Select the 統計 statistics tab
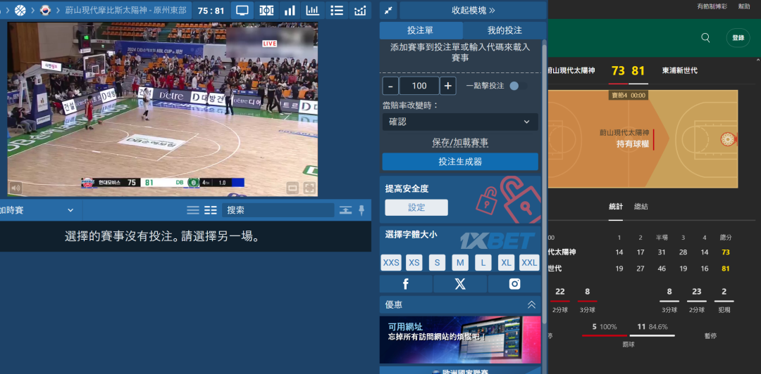Viewport: 761px width, 374px height. tap(616, 207)
